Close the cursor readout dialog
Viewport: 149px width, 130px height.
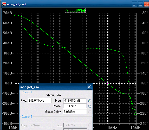pos(89,87)
